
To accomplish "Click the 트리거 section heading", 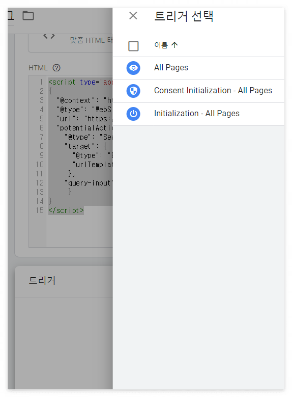I will coord(42,280).
